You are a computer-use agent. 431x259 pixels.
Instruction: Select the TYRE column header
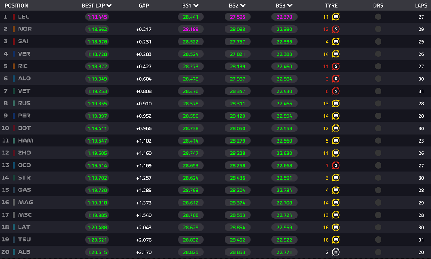[331, 5]
